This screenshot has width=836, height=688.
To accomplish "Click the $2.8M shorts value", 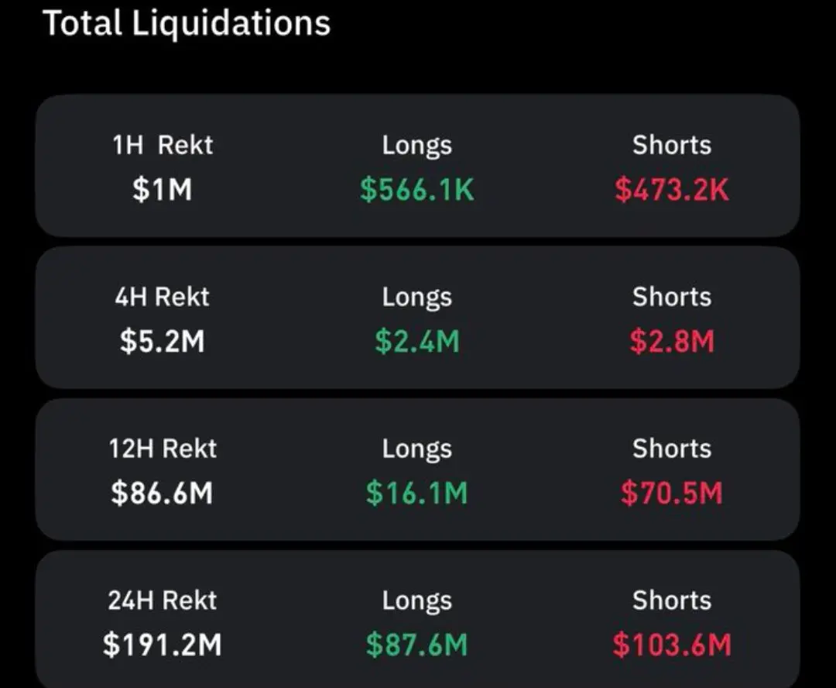I will pyautogui.click(x=672, y=342).
